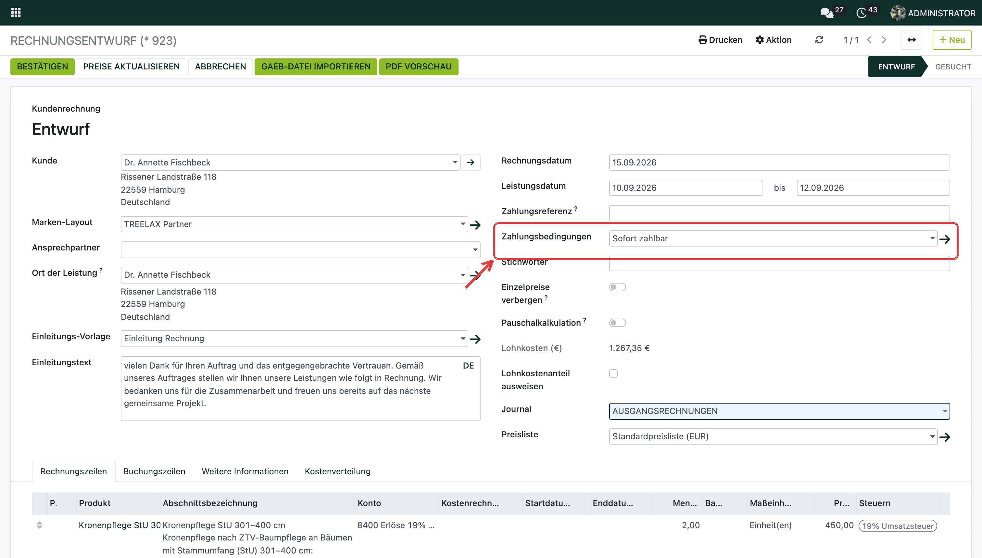
Task: Open the activities clock icon
Action: click(x=861, y=13)
